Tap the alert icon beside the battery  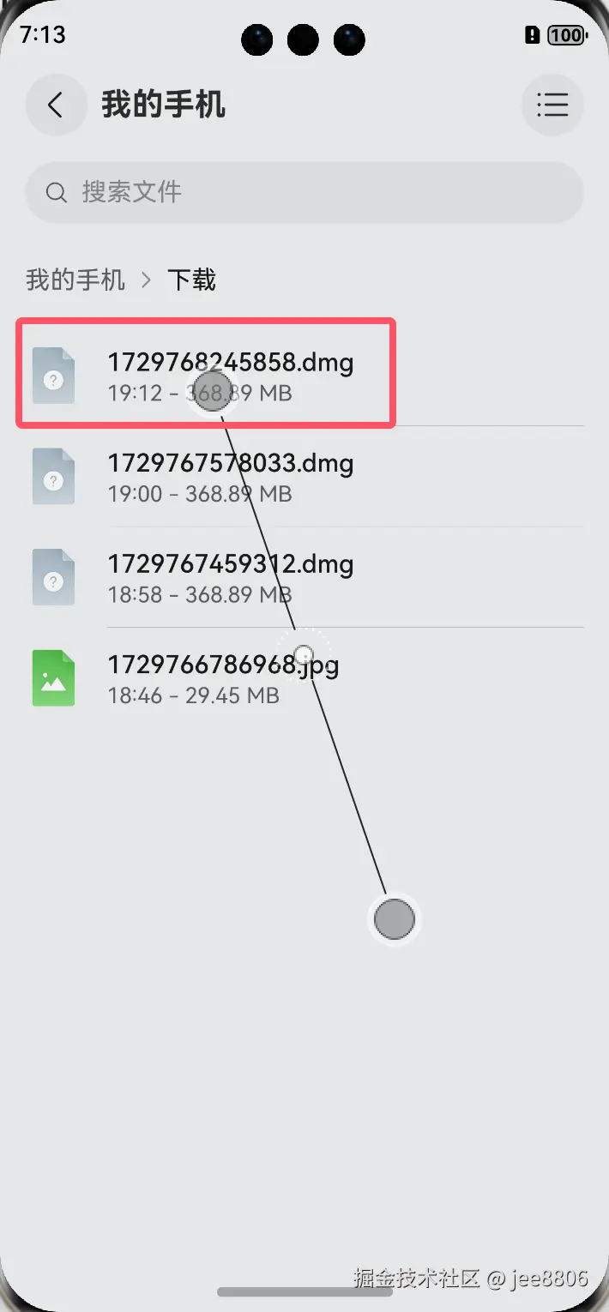point(532,35)
